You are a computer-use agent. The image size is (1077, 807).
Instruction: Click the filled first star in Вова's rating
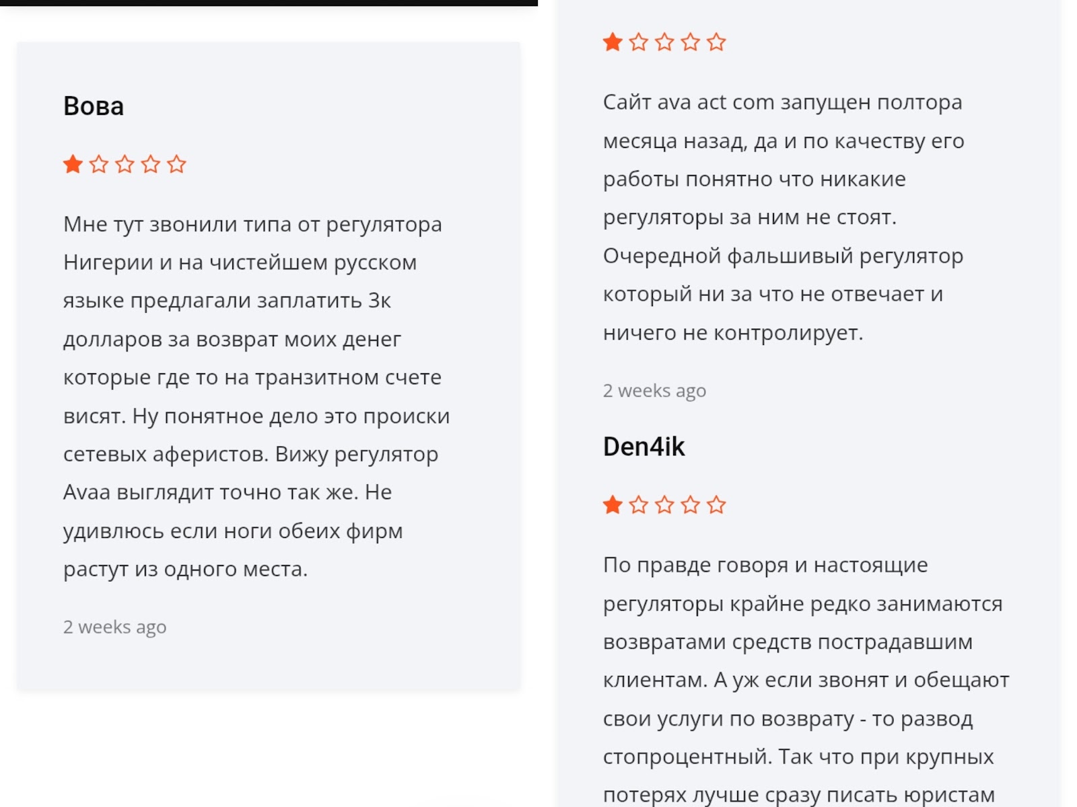73,164
